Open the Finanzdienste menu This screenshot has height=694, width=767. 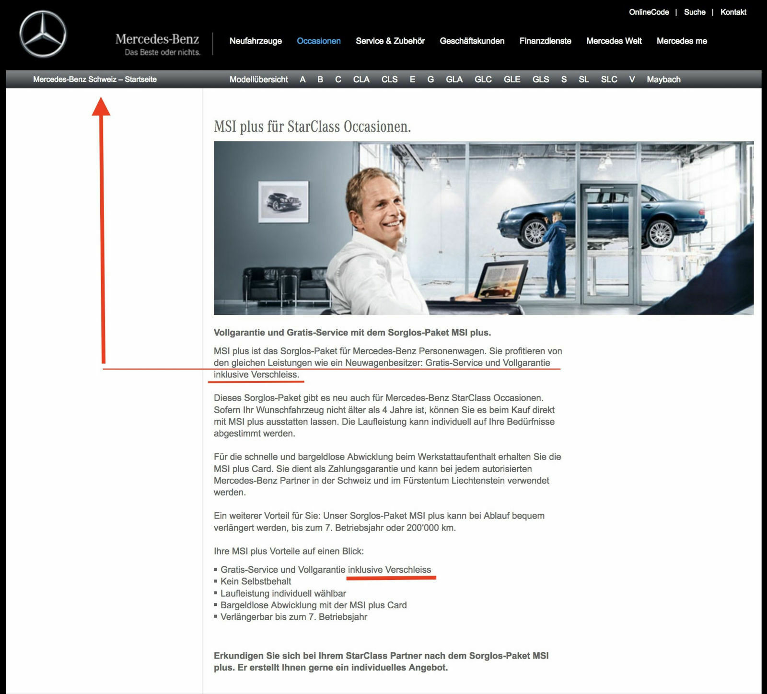(546, 41)
